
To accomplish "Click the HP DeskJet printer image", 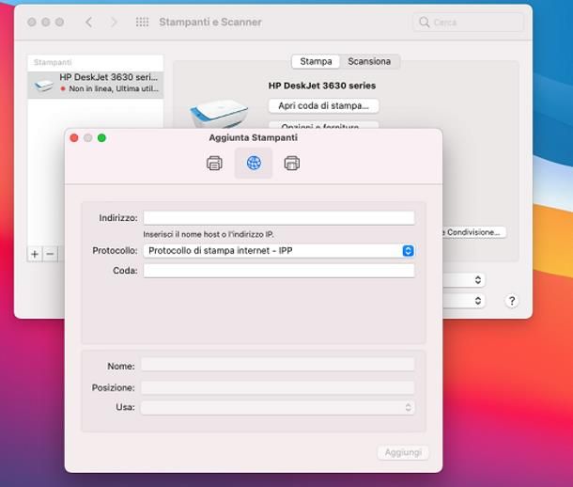I will click(219, 114).
